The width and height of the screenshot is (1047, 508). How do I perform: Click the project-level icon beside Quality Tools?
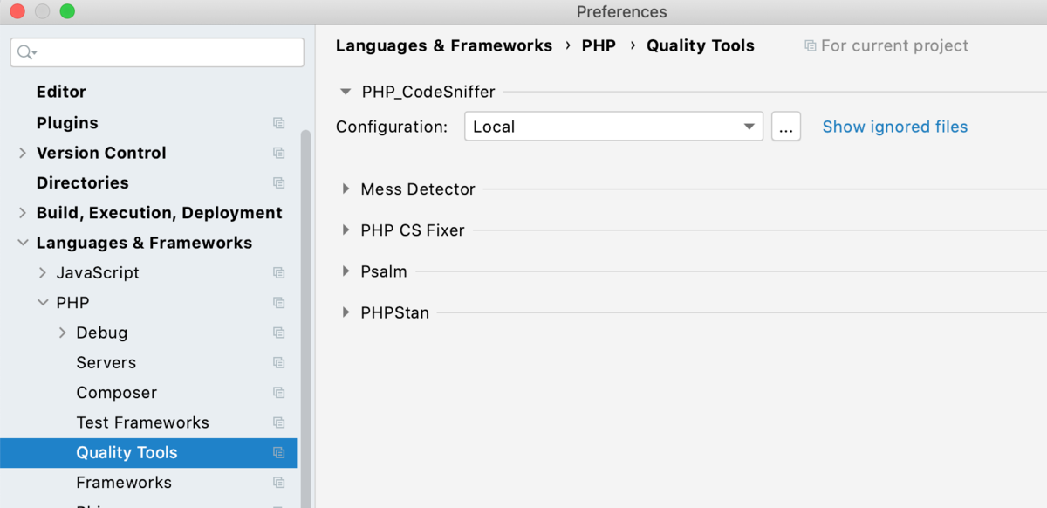pyautogui.click(x=279, y=453)
